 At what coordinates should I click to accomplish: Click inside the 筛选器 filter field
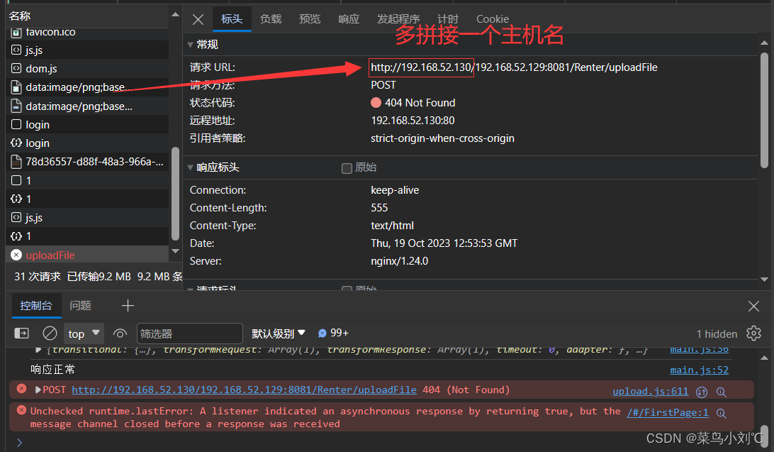189,333
